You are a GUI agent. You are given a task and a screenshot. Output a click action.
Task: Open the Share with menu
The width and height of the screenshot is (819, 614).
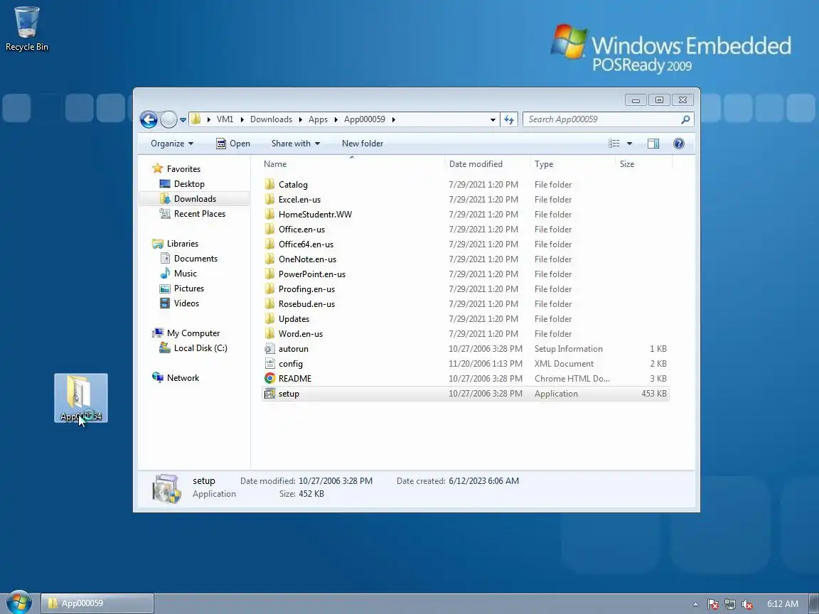tap(296, 144)
